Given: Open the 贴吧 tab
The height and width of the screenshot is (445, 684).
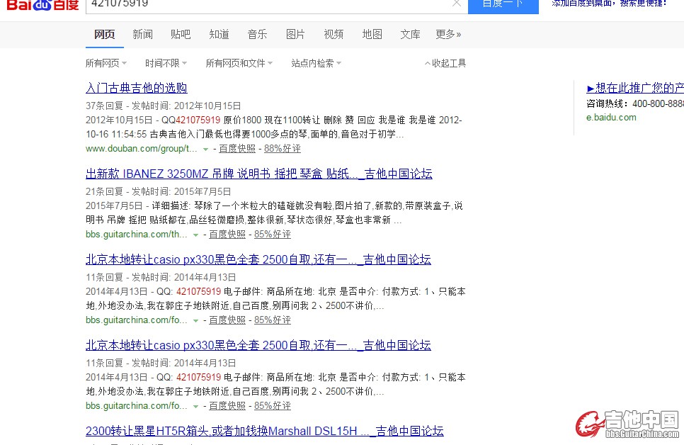Looking at the screenshot, I should pos(181,35).
